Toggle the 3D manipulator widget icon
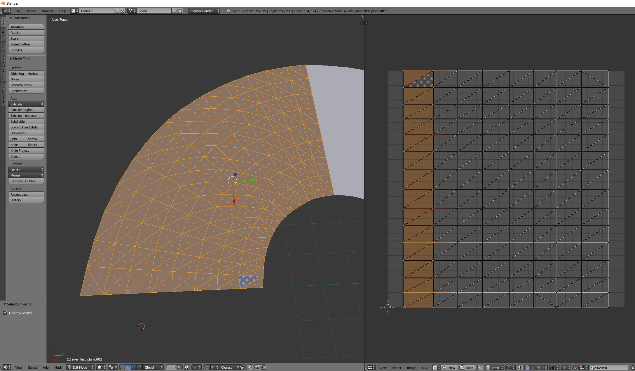 [122, 367]
